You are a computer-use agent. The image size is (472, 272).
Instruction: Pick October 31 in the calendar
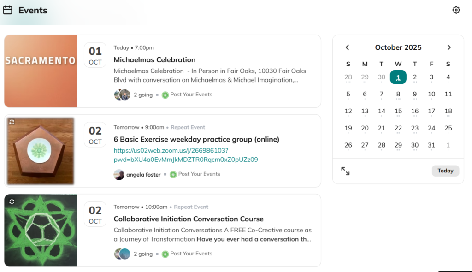point(431,145)
